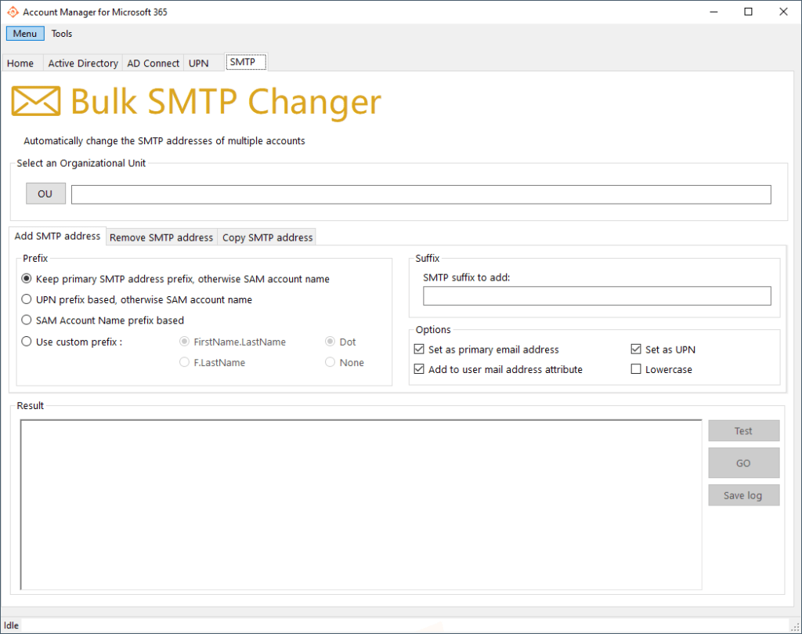Click the SMTP suffix to add field

pos(597,295)
